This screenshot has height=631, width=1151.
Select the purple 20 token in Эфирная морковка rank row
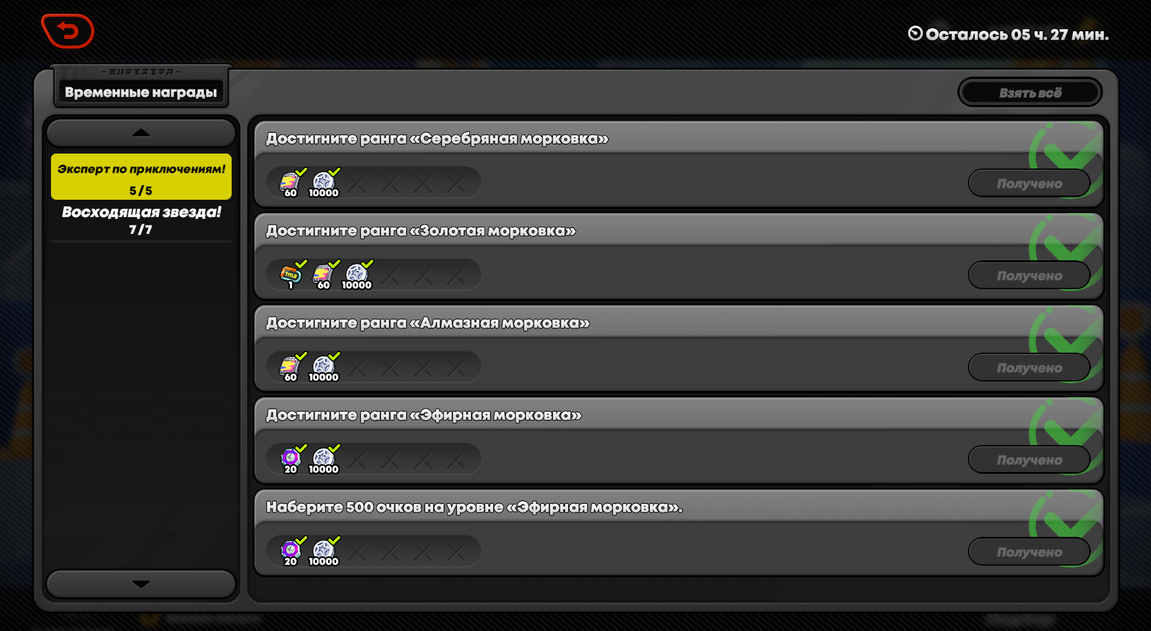(291, 459)
